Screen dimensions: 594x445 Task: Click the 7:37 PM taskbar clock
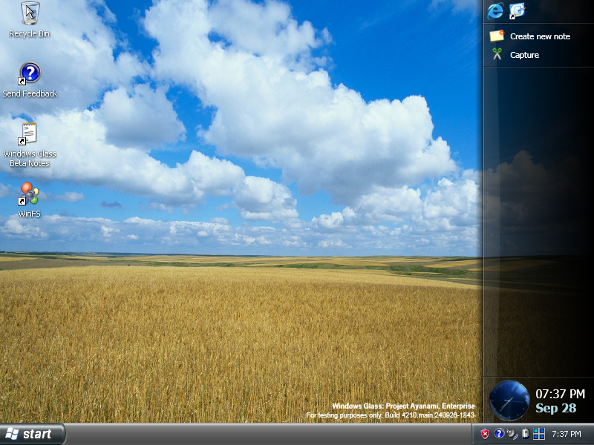click(x=566, y=434)
